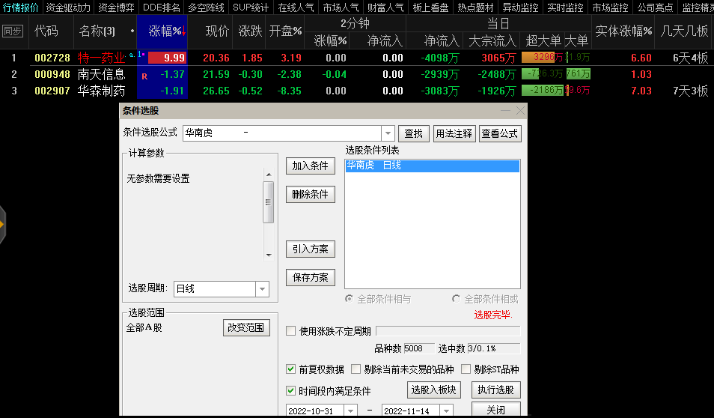Viewport: 714px width, 418px height.
Task: Select 华南虎 日线 in condition list
Action: point(432,166)
